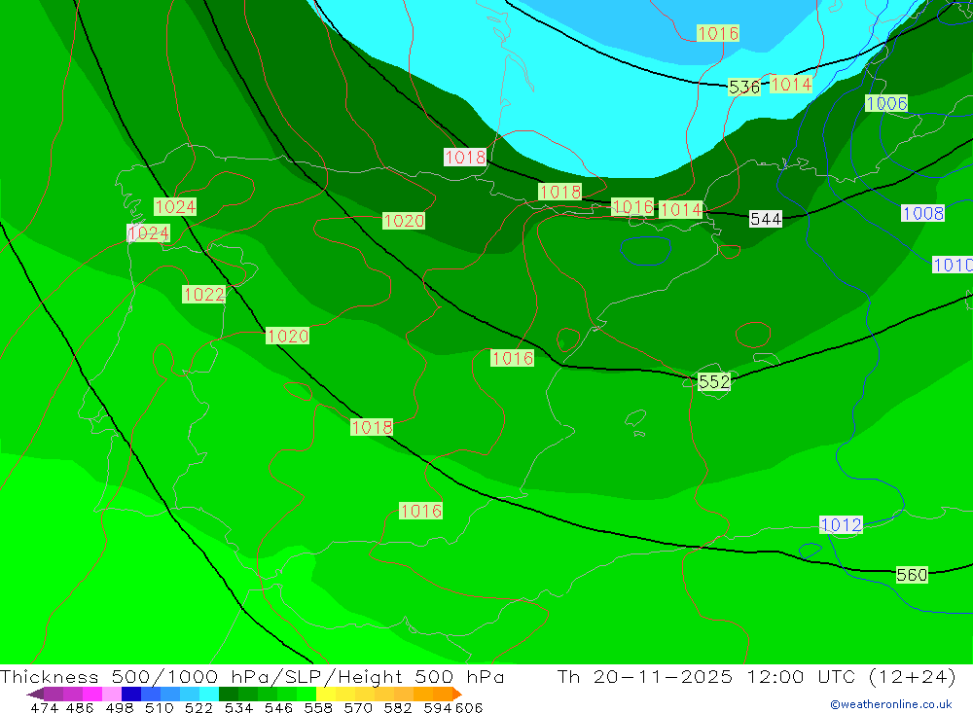Click the forecast offset '(12+24)'

[913, 676]
